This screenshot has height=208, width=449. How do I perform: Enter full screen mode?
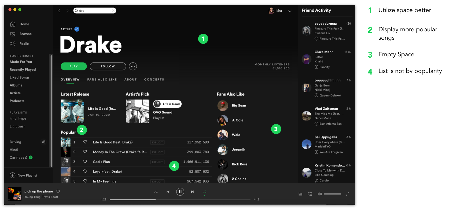click(347, 194)
